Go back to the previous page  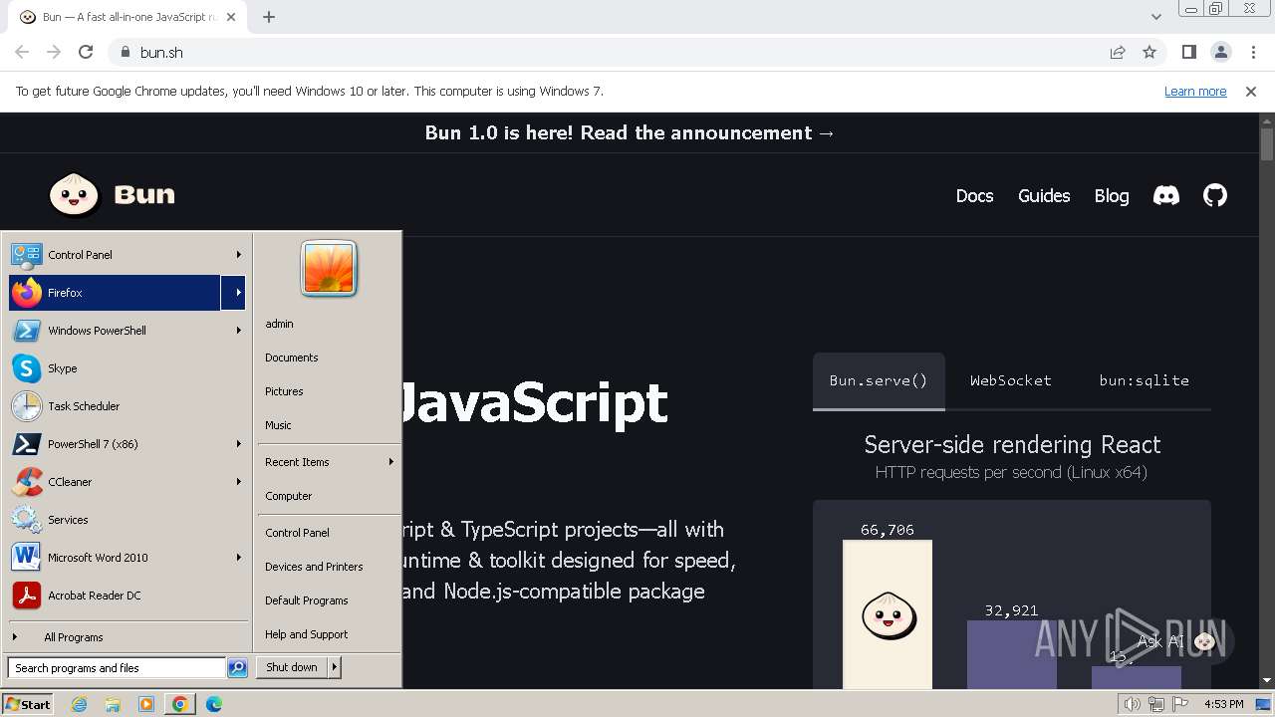(22, 52)
